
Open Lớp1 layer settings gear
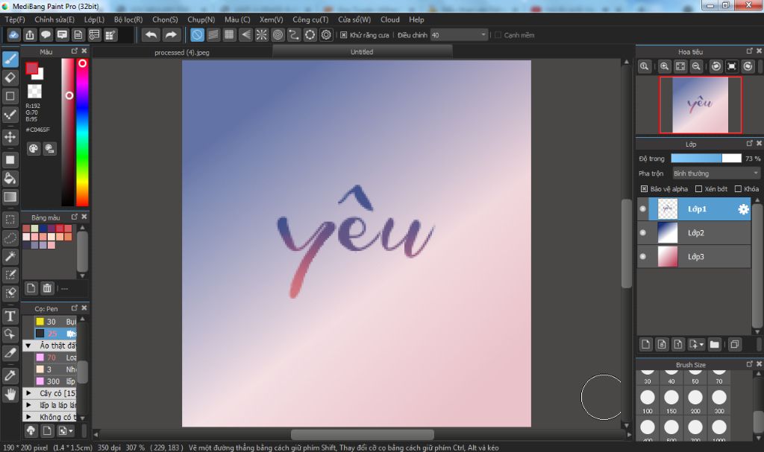click(743, 209)
